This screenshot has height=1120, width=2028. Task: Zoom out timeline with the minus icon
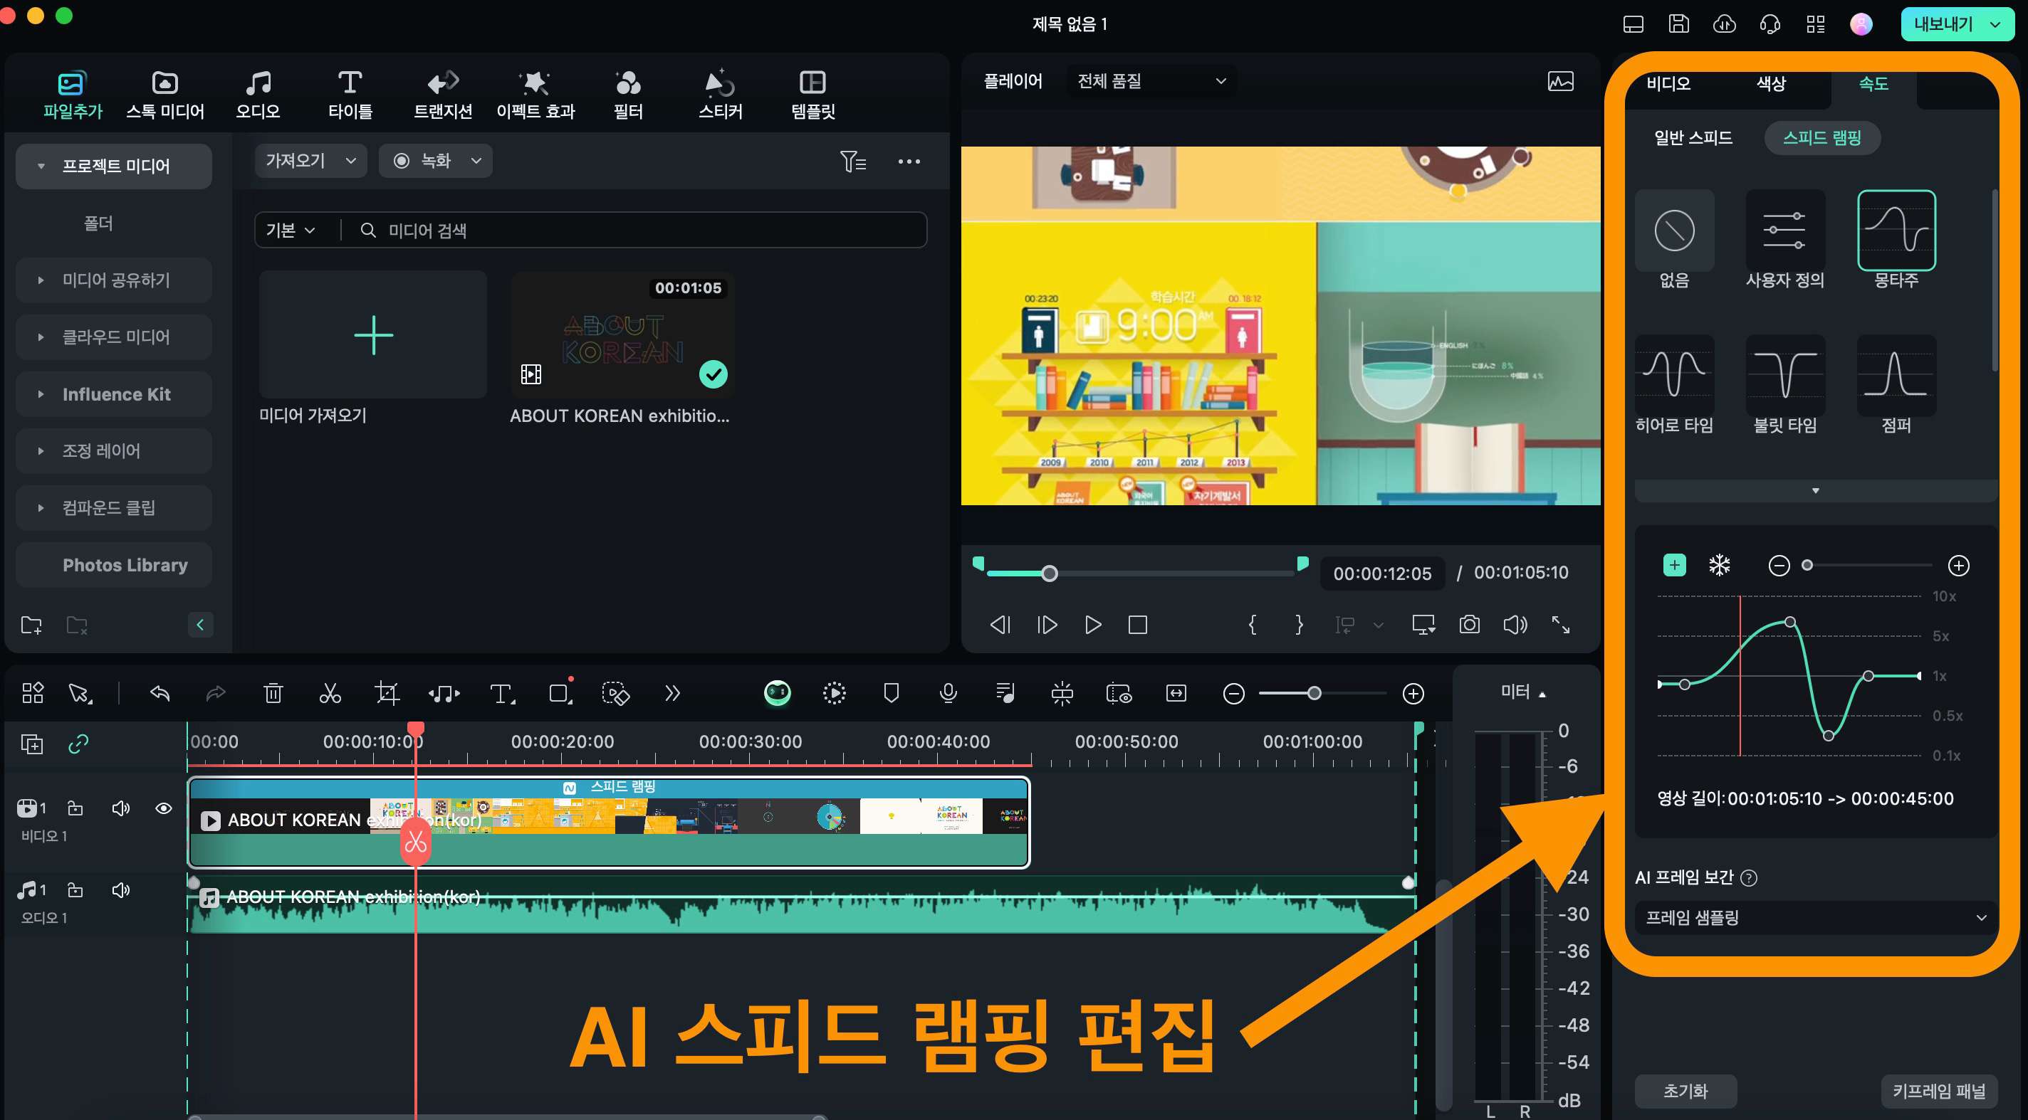[x=1233, y=693]
